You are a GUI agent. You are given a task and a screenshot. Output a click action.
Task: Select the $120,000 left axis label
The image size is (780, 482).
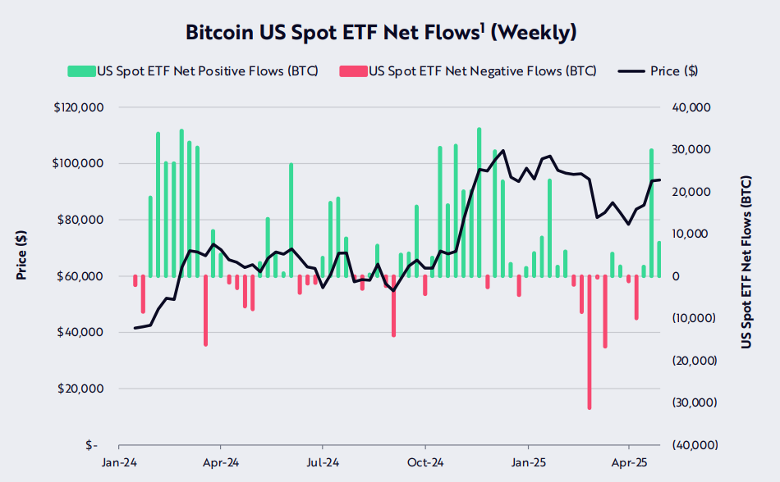tap(76, 107)
